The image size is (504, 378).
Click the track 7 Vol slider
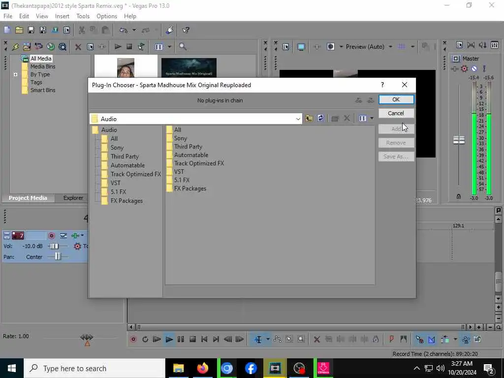tap(54, 246)
